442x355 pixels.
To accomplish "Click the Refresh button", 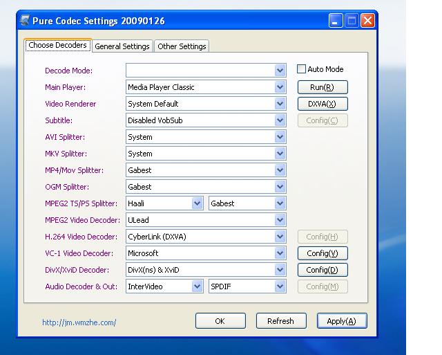I will tap(281, 321).
